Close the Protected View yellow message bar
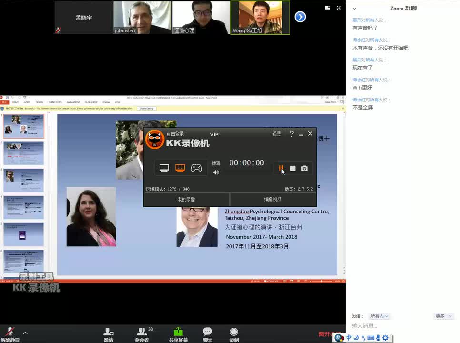 coord(343,109)
